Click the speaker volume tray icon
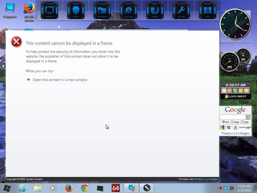 click(232, 188)
